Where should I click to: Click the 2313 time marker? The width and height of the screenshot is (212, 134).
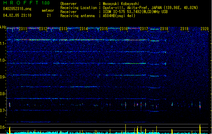[x=63, y=29]
